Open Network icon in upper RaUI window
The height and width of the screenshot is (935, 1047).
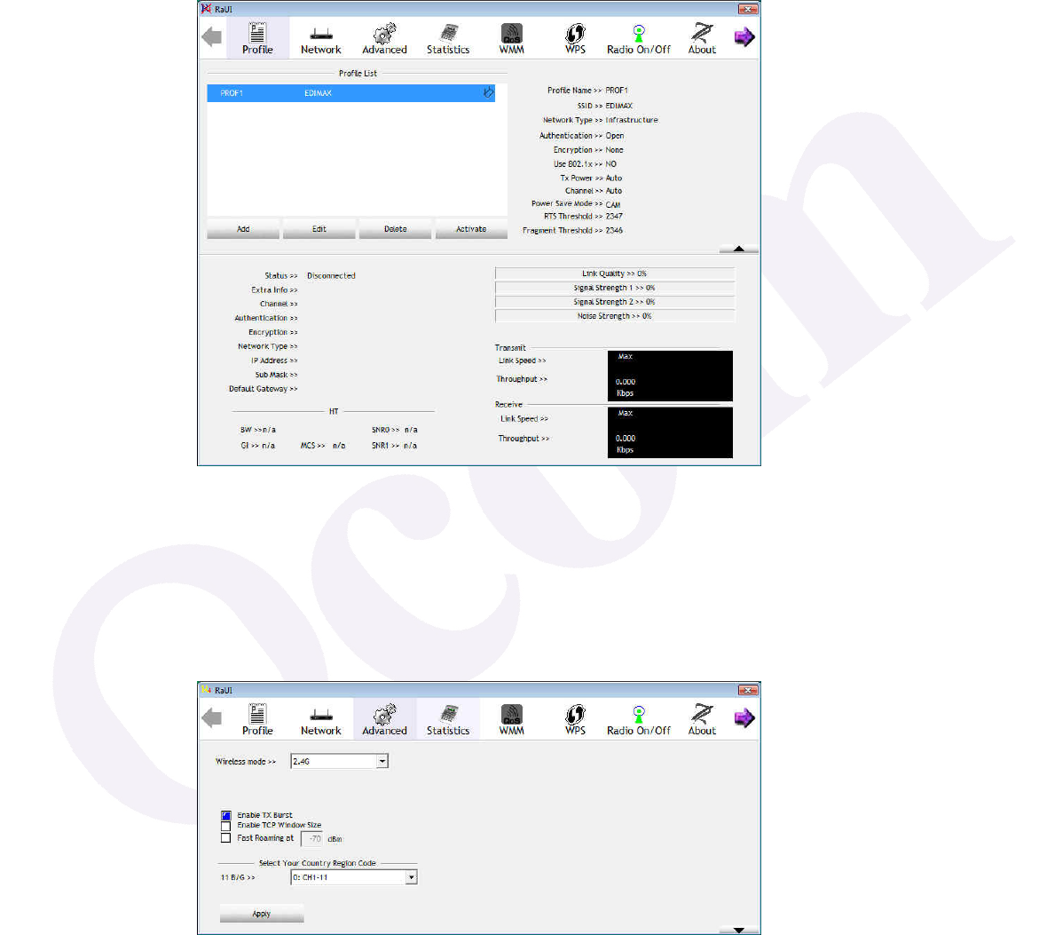click(320, 38)
